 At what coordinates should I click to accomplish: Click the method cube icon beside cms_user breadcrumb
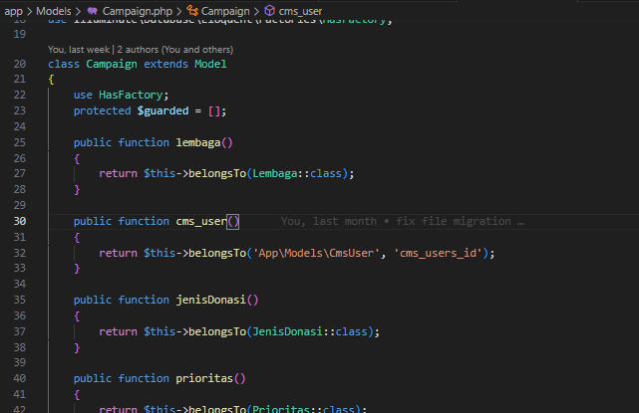tap(269, 11)
